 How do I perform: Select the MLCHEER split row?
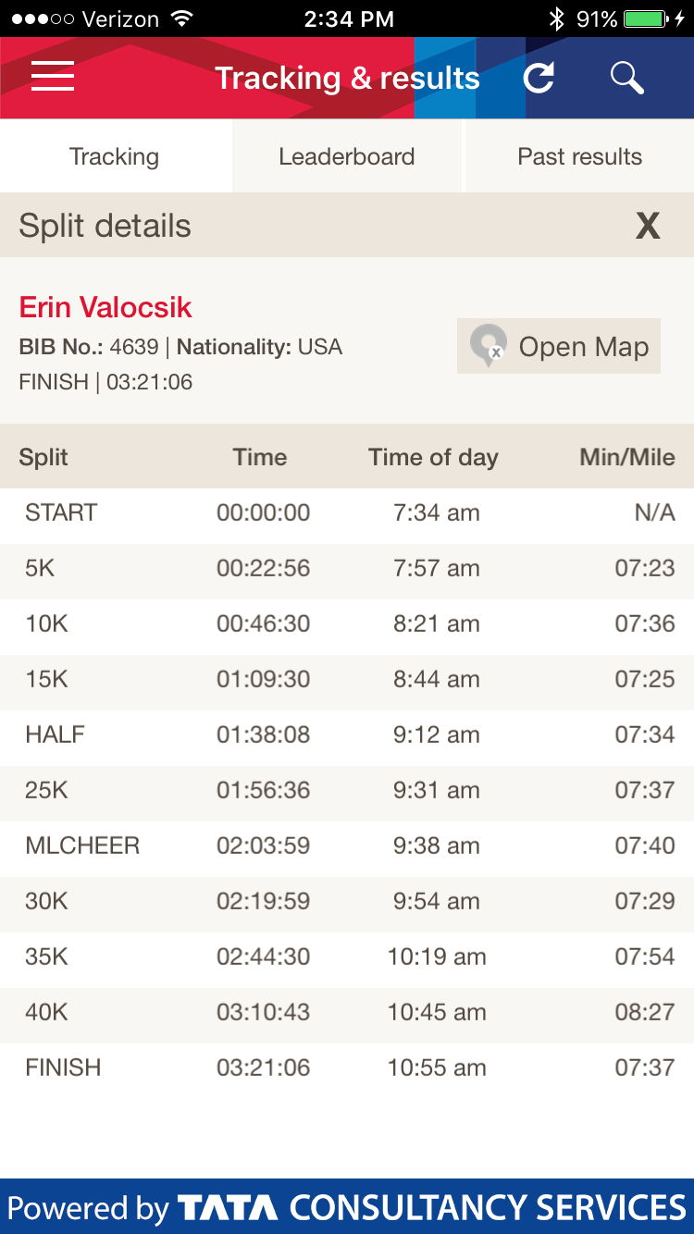(347, 845)
